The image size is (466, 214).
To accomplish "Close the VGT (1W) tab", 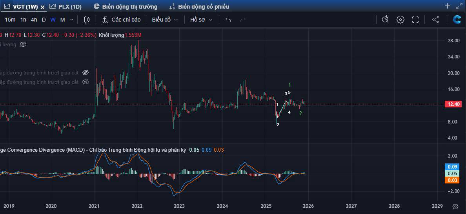I will point(43,7).
